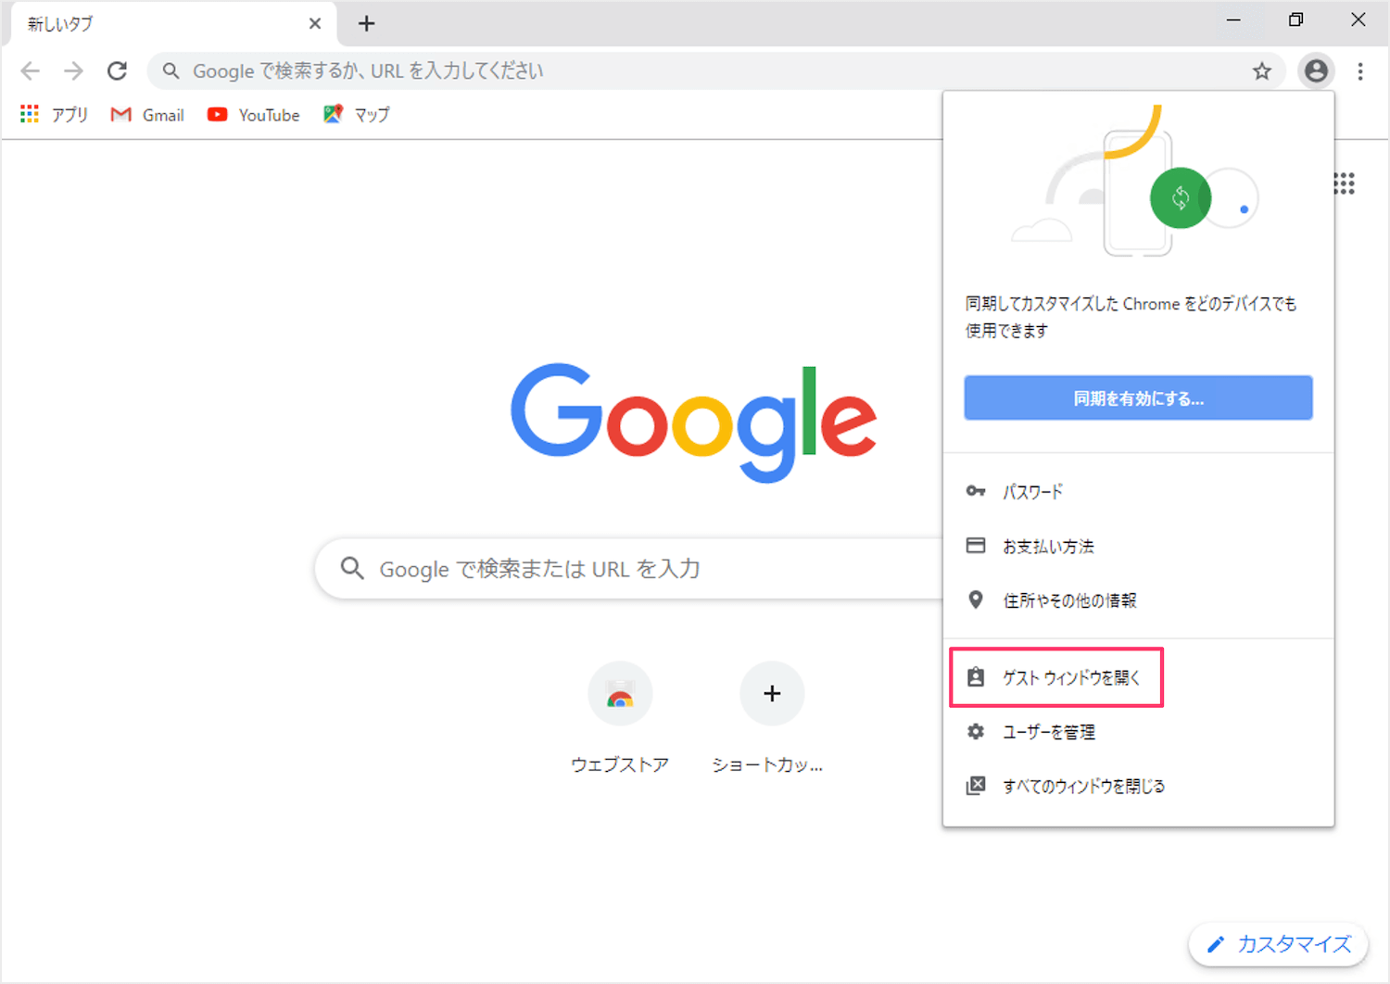
Task: Close the 新しいタブ tab
Action: [315, 24]
